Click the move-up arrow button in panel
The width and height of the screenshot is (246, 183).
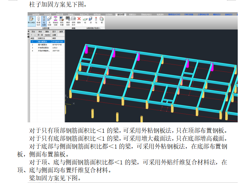tap(32, 35)
